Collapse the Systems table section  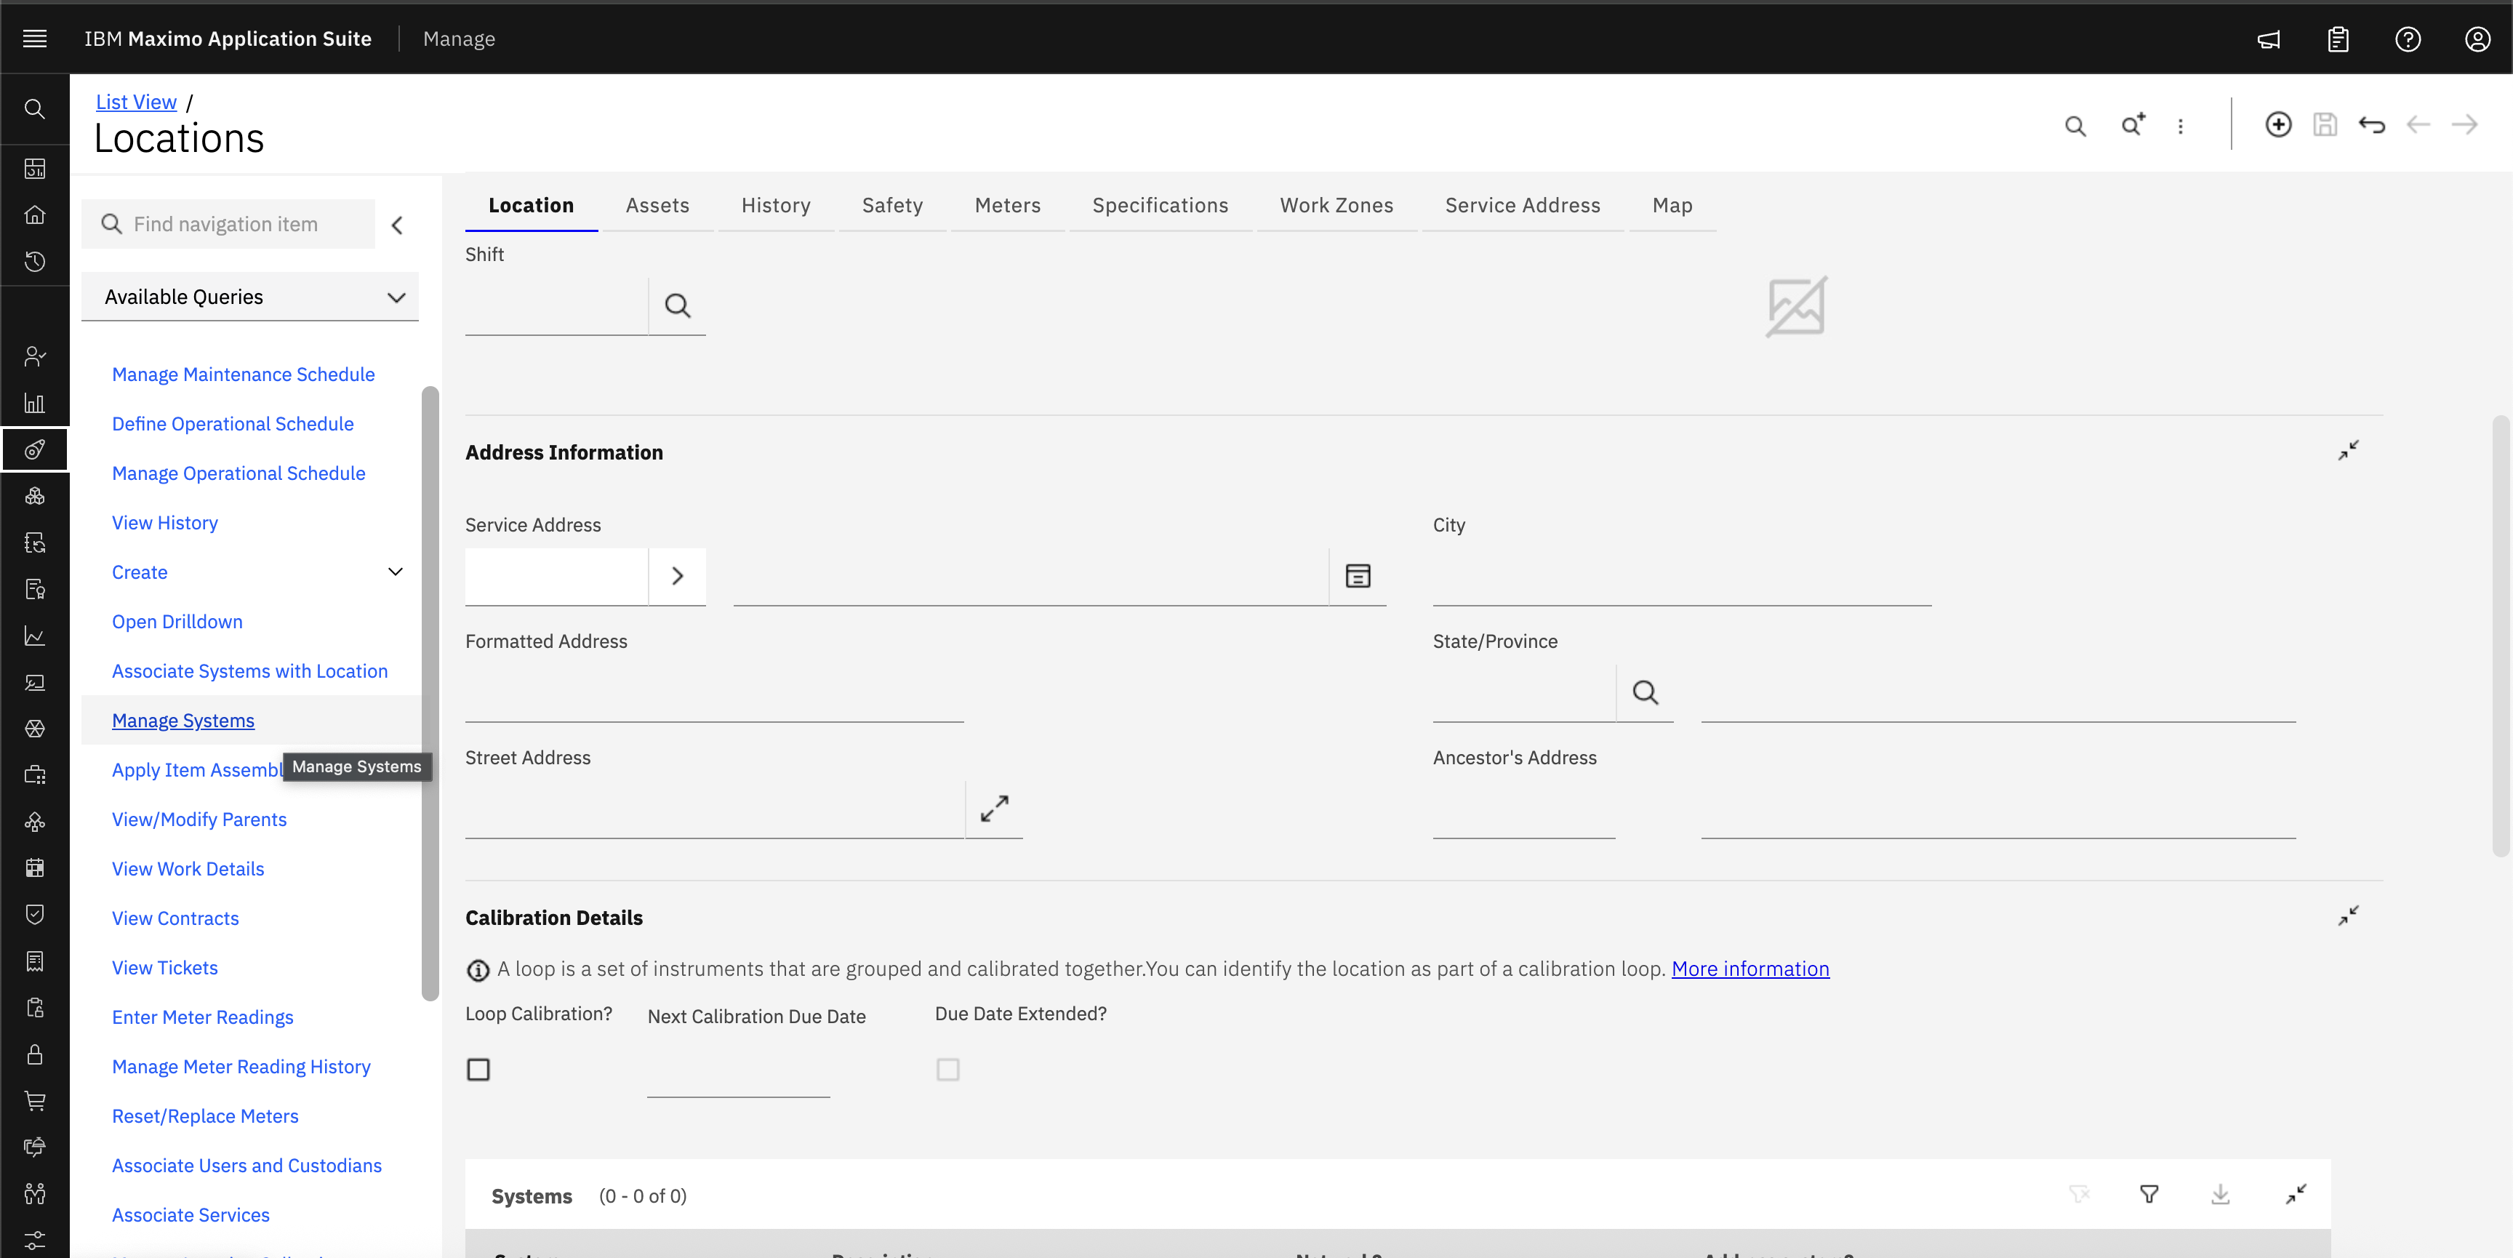[2296, 1195]
